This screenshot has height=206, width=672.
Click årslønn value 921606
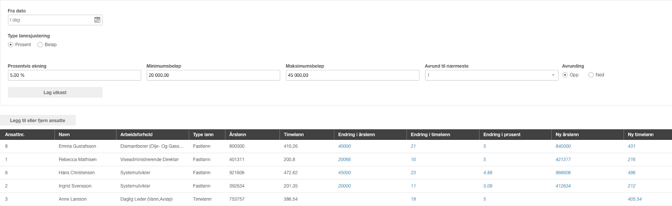[237, 173]
